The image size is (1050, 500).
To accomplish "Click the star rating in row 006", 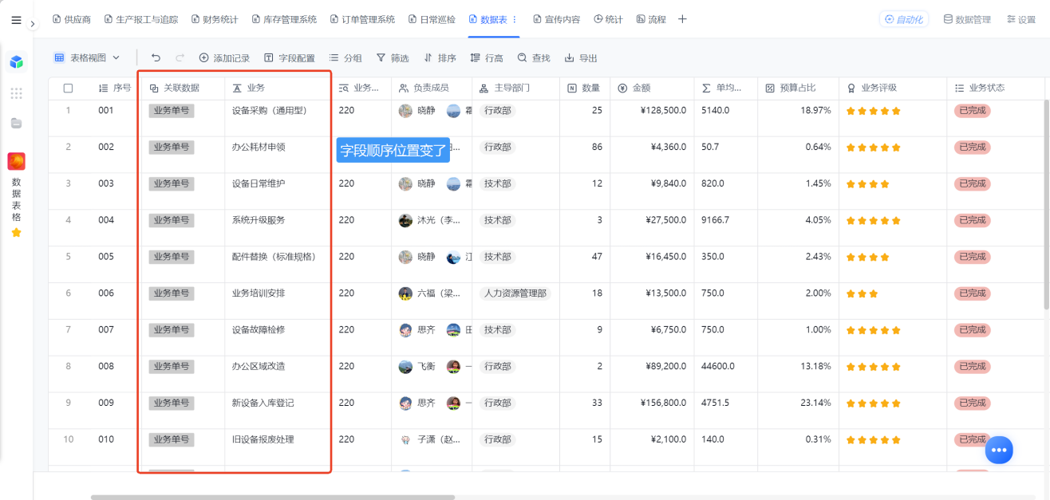I will coord(862,293).
